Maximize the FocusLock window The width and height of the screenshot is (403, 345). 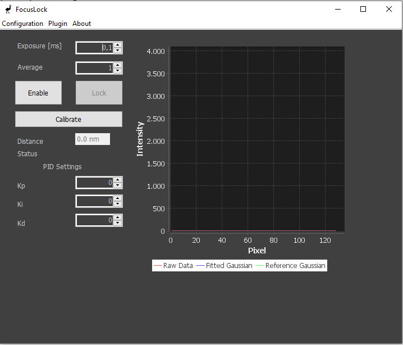[x=363, y=9]
